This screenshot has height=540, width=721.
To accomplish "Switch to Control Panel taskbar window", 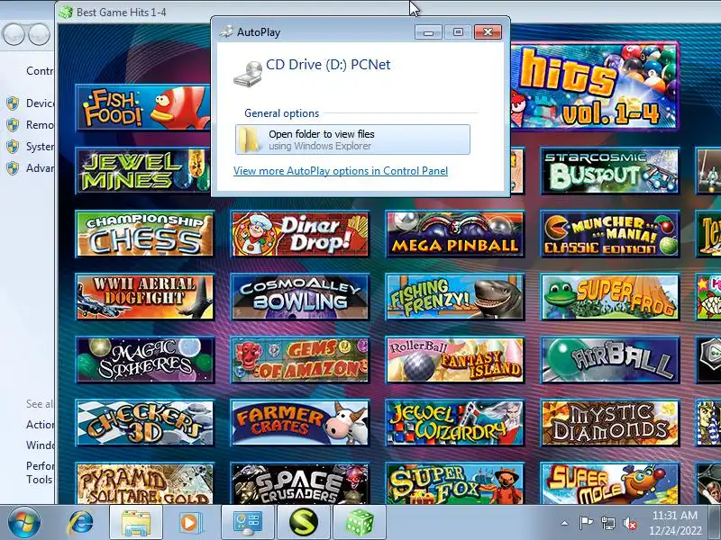I will click(x=248, y=523).
